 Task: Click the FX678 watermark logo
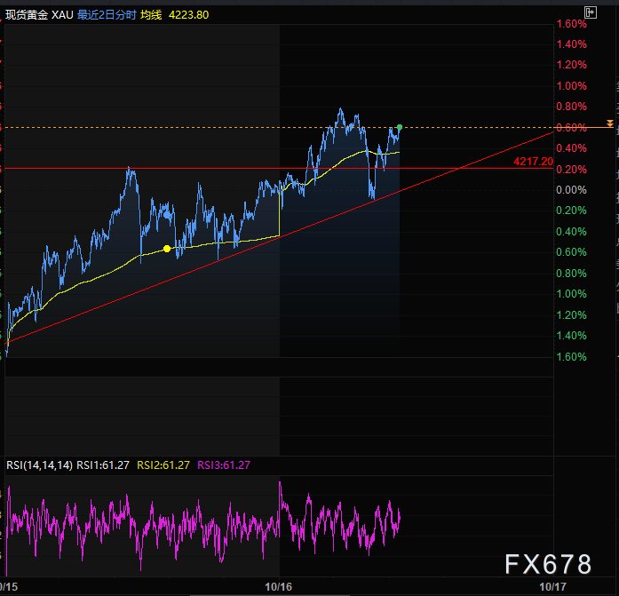tap(548, 564)
